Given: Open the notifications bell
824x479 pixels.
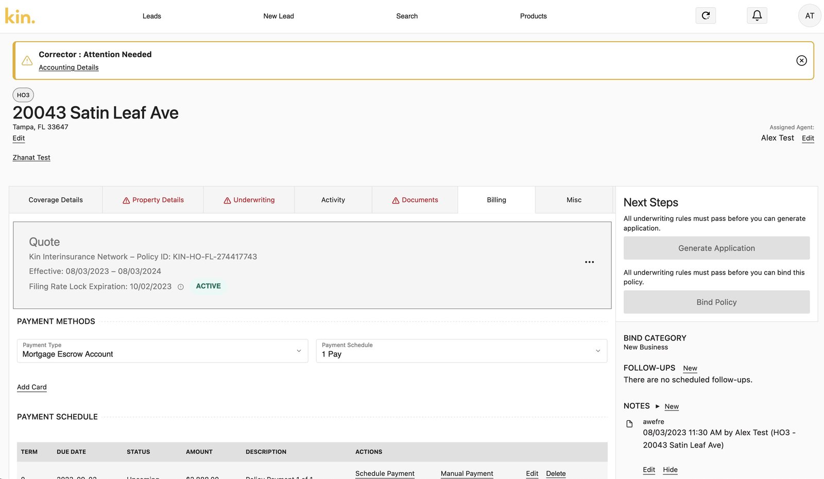Looking at the screenshot, I should click(x=757, y=15).
